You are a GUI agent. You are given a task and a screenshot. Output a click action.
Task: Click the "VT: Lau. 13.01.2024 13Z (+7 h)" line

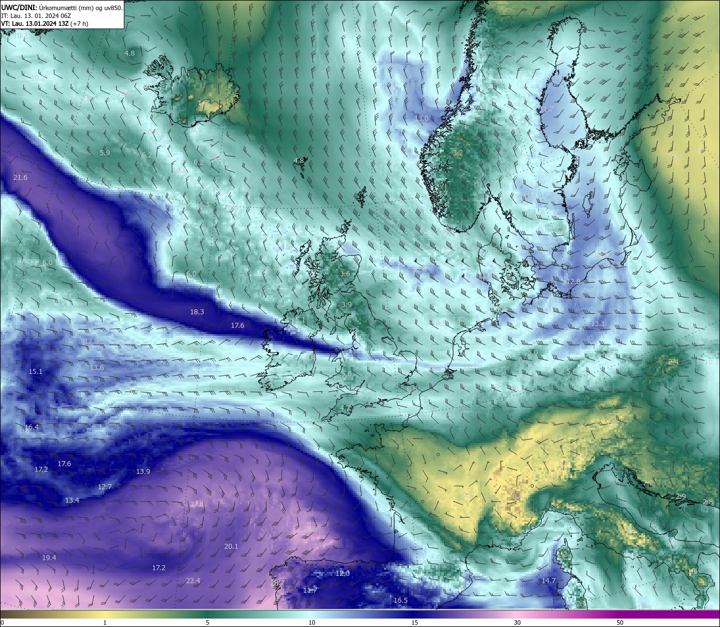pos(44,24)
